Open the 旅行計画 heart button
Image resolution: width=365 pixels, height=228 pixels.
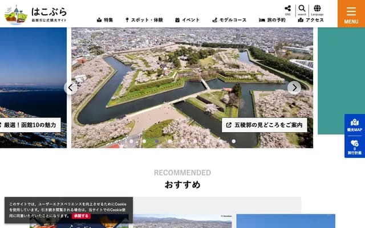355,147
